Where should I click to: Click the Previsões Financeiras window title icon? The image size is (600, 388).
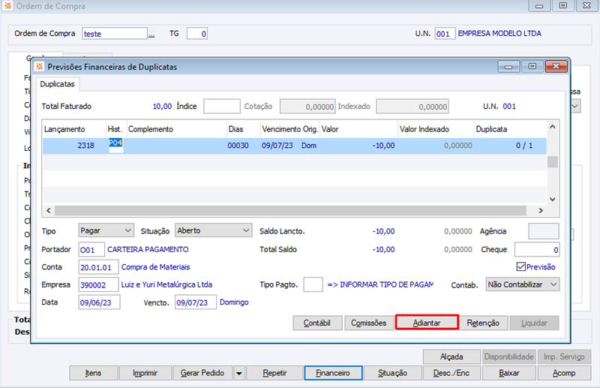point(39,67)
